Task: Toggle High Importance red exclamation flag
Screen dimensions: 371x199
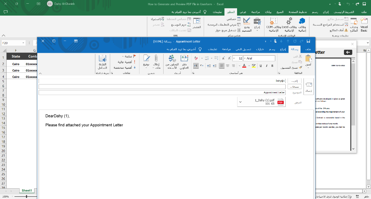Action: [x=135, y=62]
